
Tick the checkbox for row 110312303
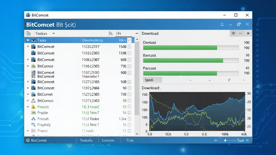[x=129, y=53]
